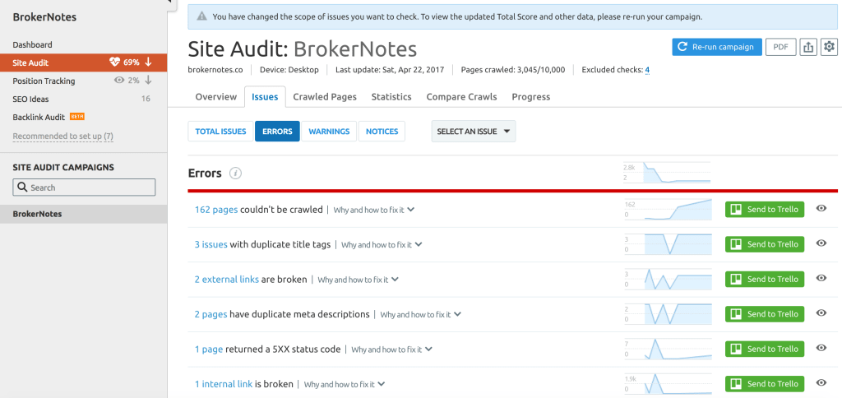Image resolution: width=842 pixels, height=398 pixels.
Task: Filter by Notices
Action: coord(382,131)
